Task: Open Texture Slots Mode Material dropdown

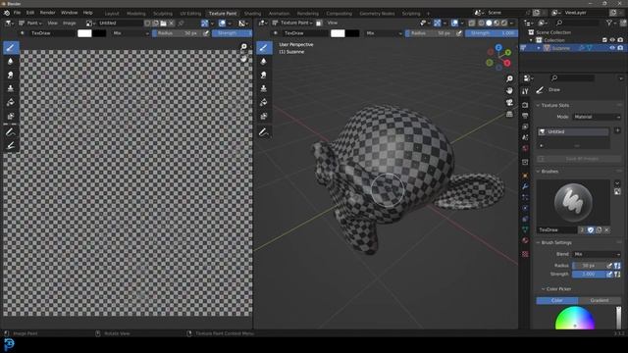Action: [597, 117]
